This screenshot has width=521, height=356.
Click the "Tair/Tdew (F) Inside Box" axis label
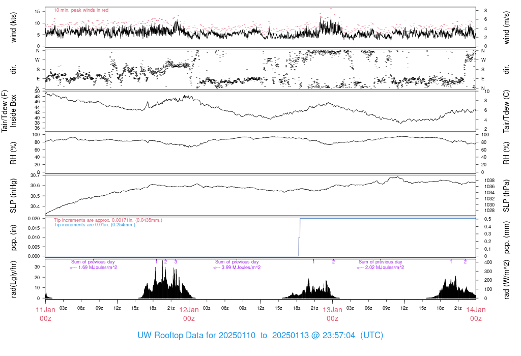pyautogui.click(x=9, y=111)
